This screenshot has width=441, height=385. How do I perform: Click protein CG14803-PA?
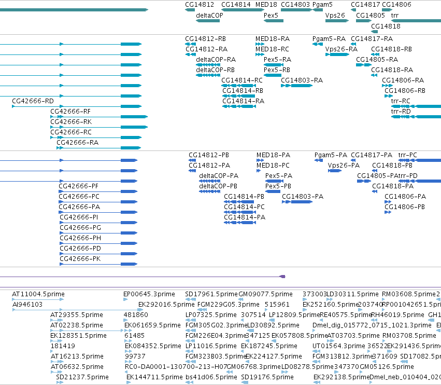pos(303,197)
